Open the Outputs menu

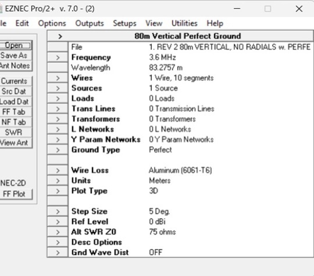[x=90, y=23]
